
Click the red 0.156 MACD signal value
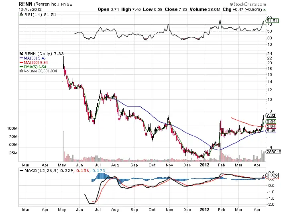pos(83,170)
